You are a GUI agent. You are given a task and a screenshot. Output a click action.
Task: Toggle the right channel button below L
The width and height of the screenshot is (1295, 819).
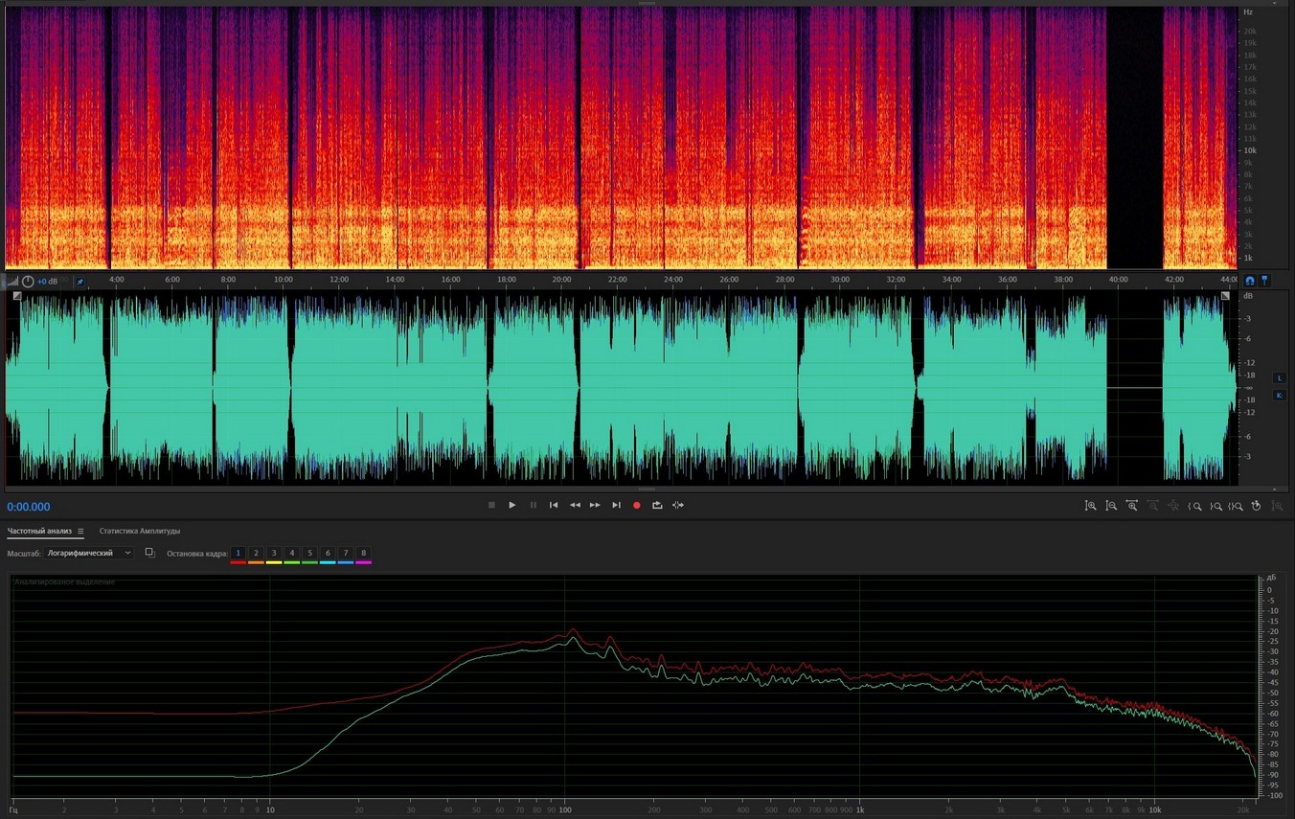click(x=1279, y=396)
